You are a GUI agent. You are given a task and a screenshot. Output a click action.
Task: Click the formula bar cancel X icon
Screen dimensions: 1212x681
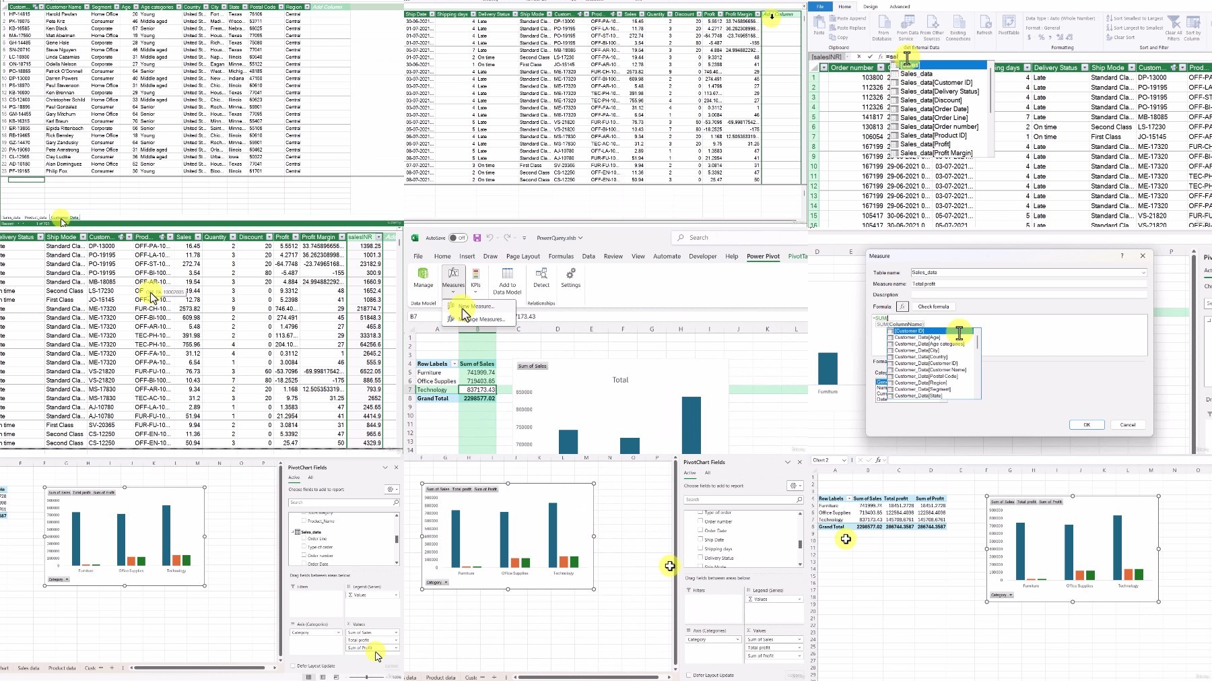coord(858,57)
